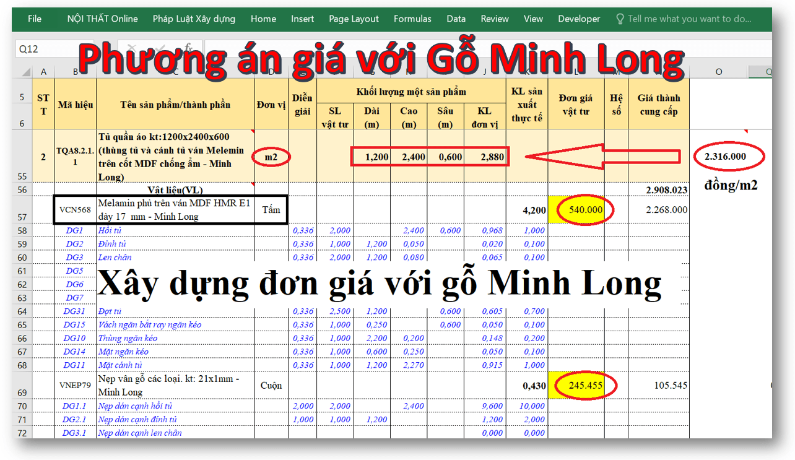
Task: Select the TQA8.2.1.1 code cell
Action: point(76,156)
